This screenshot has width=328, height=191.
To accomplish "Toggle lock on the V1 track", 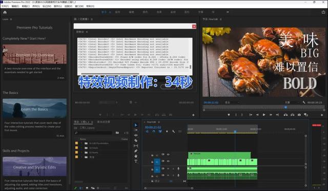I will 152,162.
